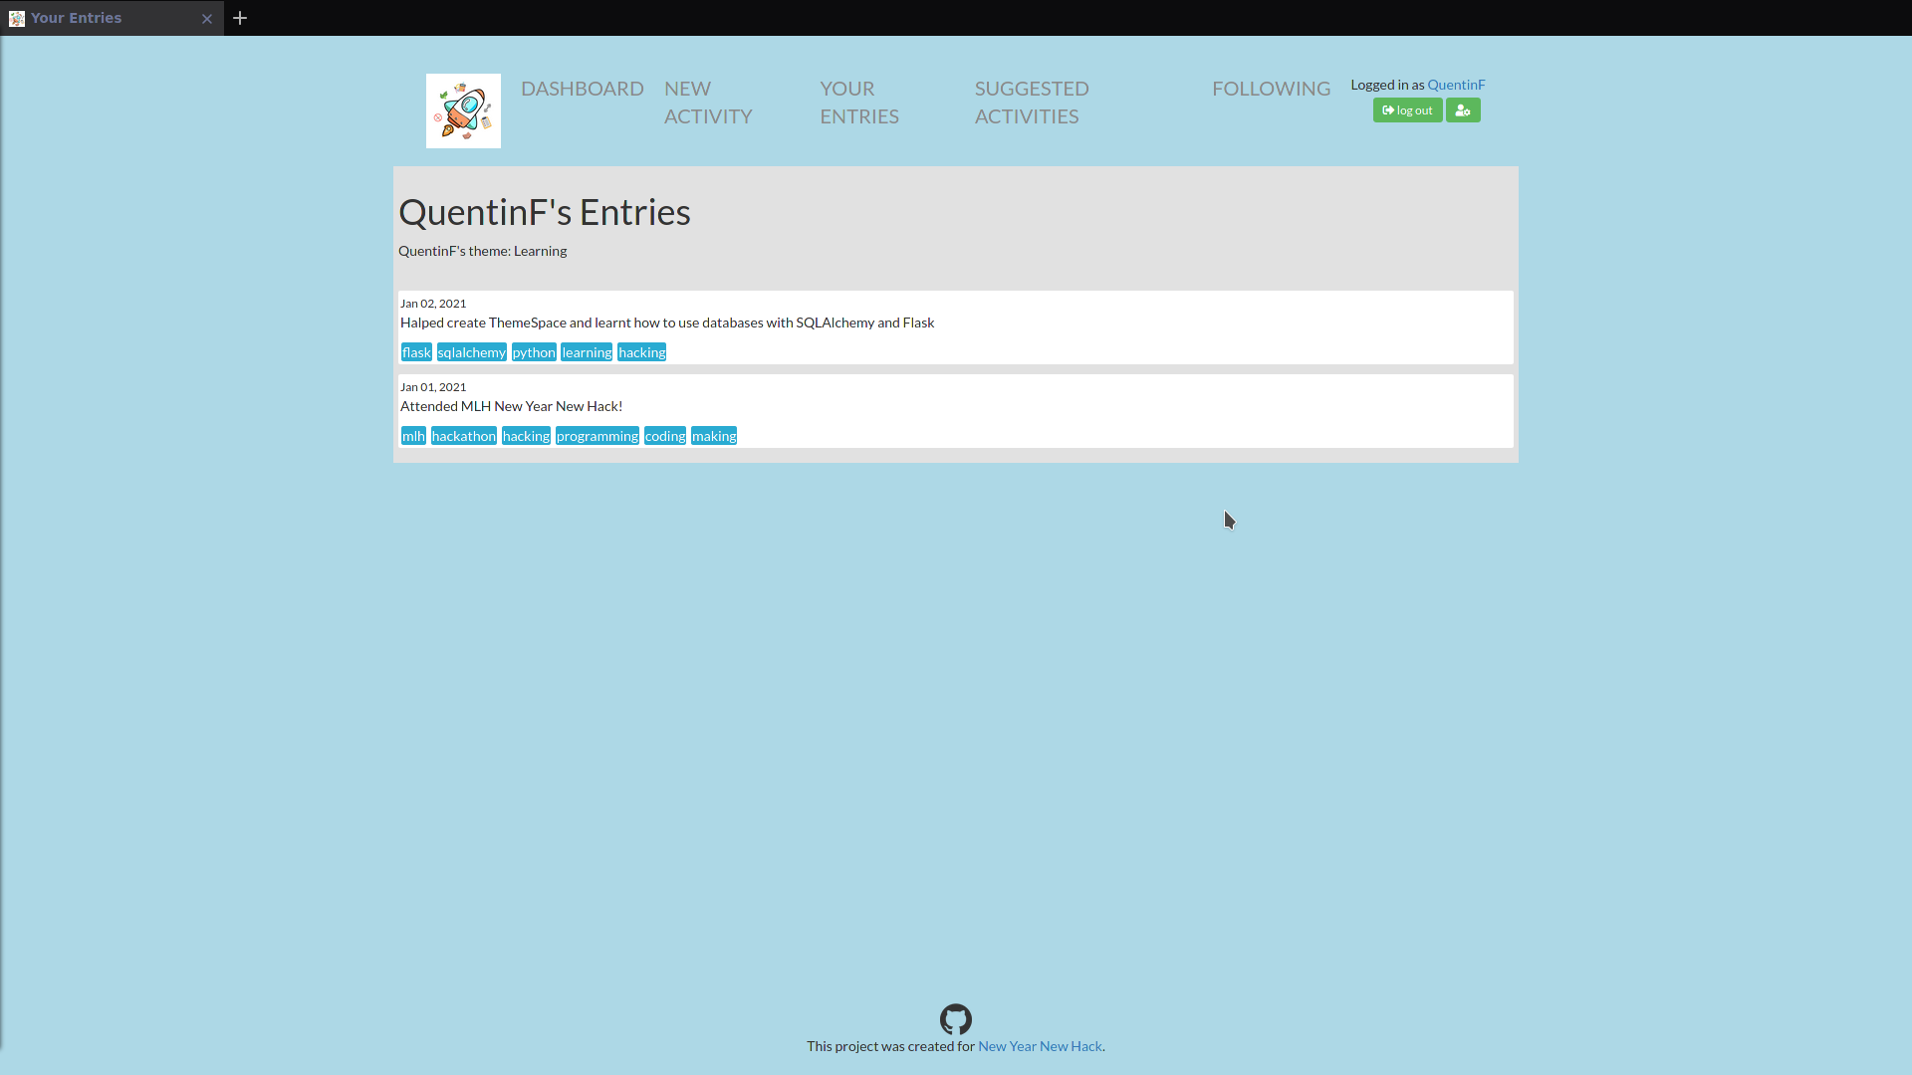The width and height of the screenshot is (1912, 1075).
Task: Navigate to the Following page
Action: 1271,89
